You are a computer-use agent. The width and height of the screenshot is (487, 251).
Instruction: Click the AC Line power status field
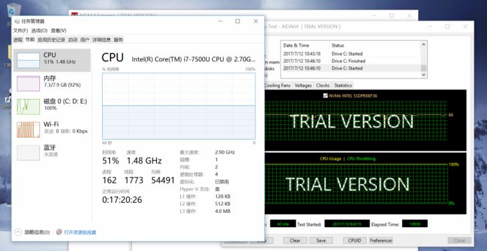click(x=283, y=224)
